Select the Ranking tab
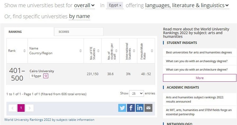The height and width of the screenshot is (125, 237). point(29,32)
